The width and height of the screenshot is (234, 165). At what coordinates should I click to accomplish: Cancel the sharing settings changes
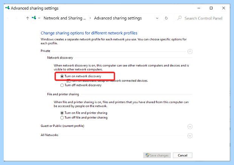(183, 155)
